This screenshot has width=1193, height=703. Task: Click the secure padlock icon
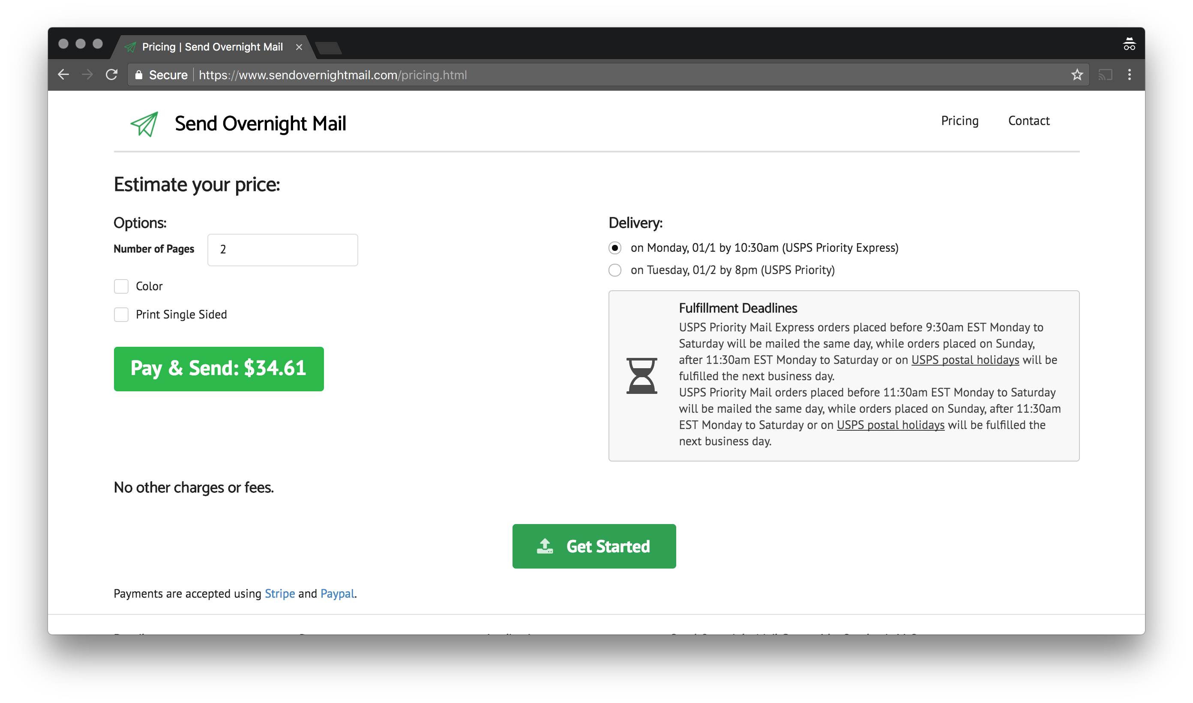pyautogui.click(x=138, y=75)
